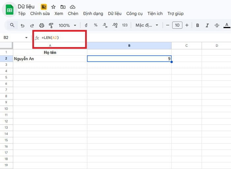Screen dimensions: 231x169
Task: Open the name box dropdown arrow
Action: (26, 38)
